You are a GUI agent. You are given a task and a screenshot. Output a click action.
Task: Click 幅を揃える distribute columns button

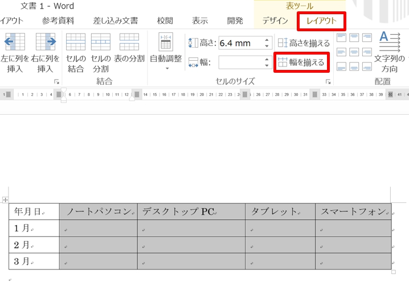point(301,63)
